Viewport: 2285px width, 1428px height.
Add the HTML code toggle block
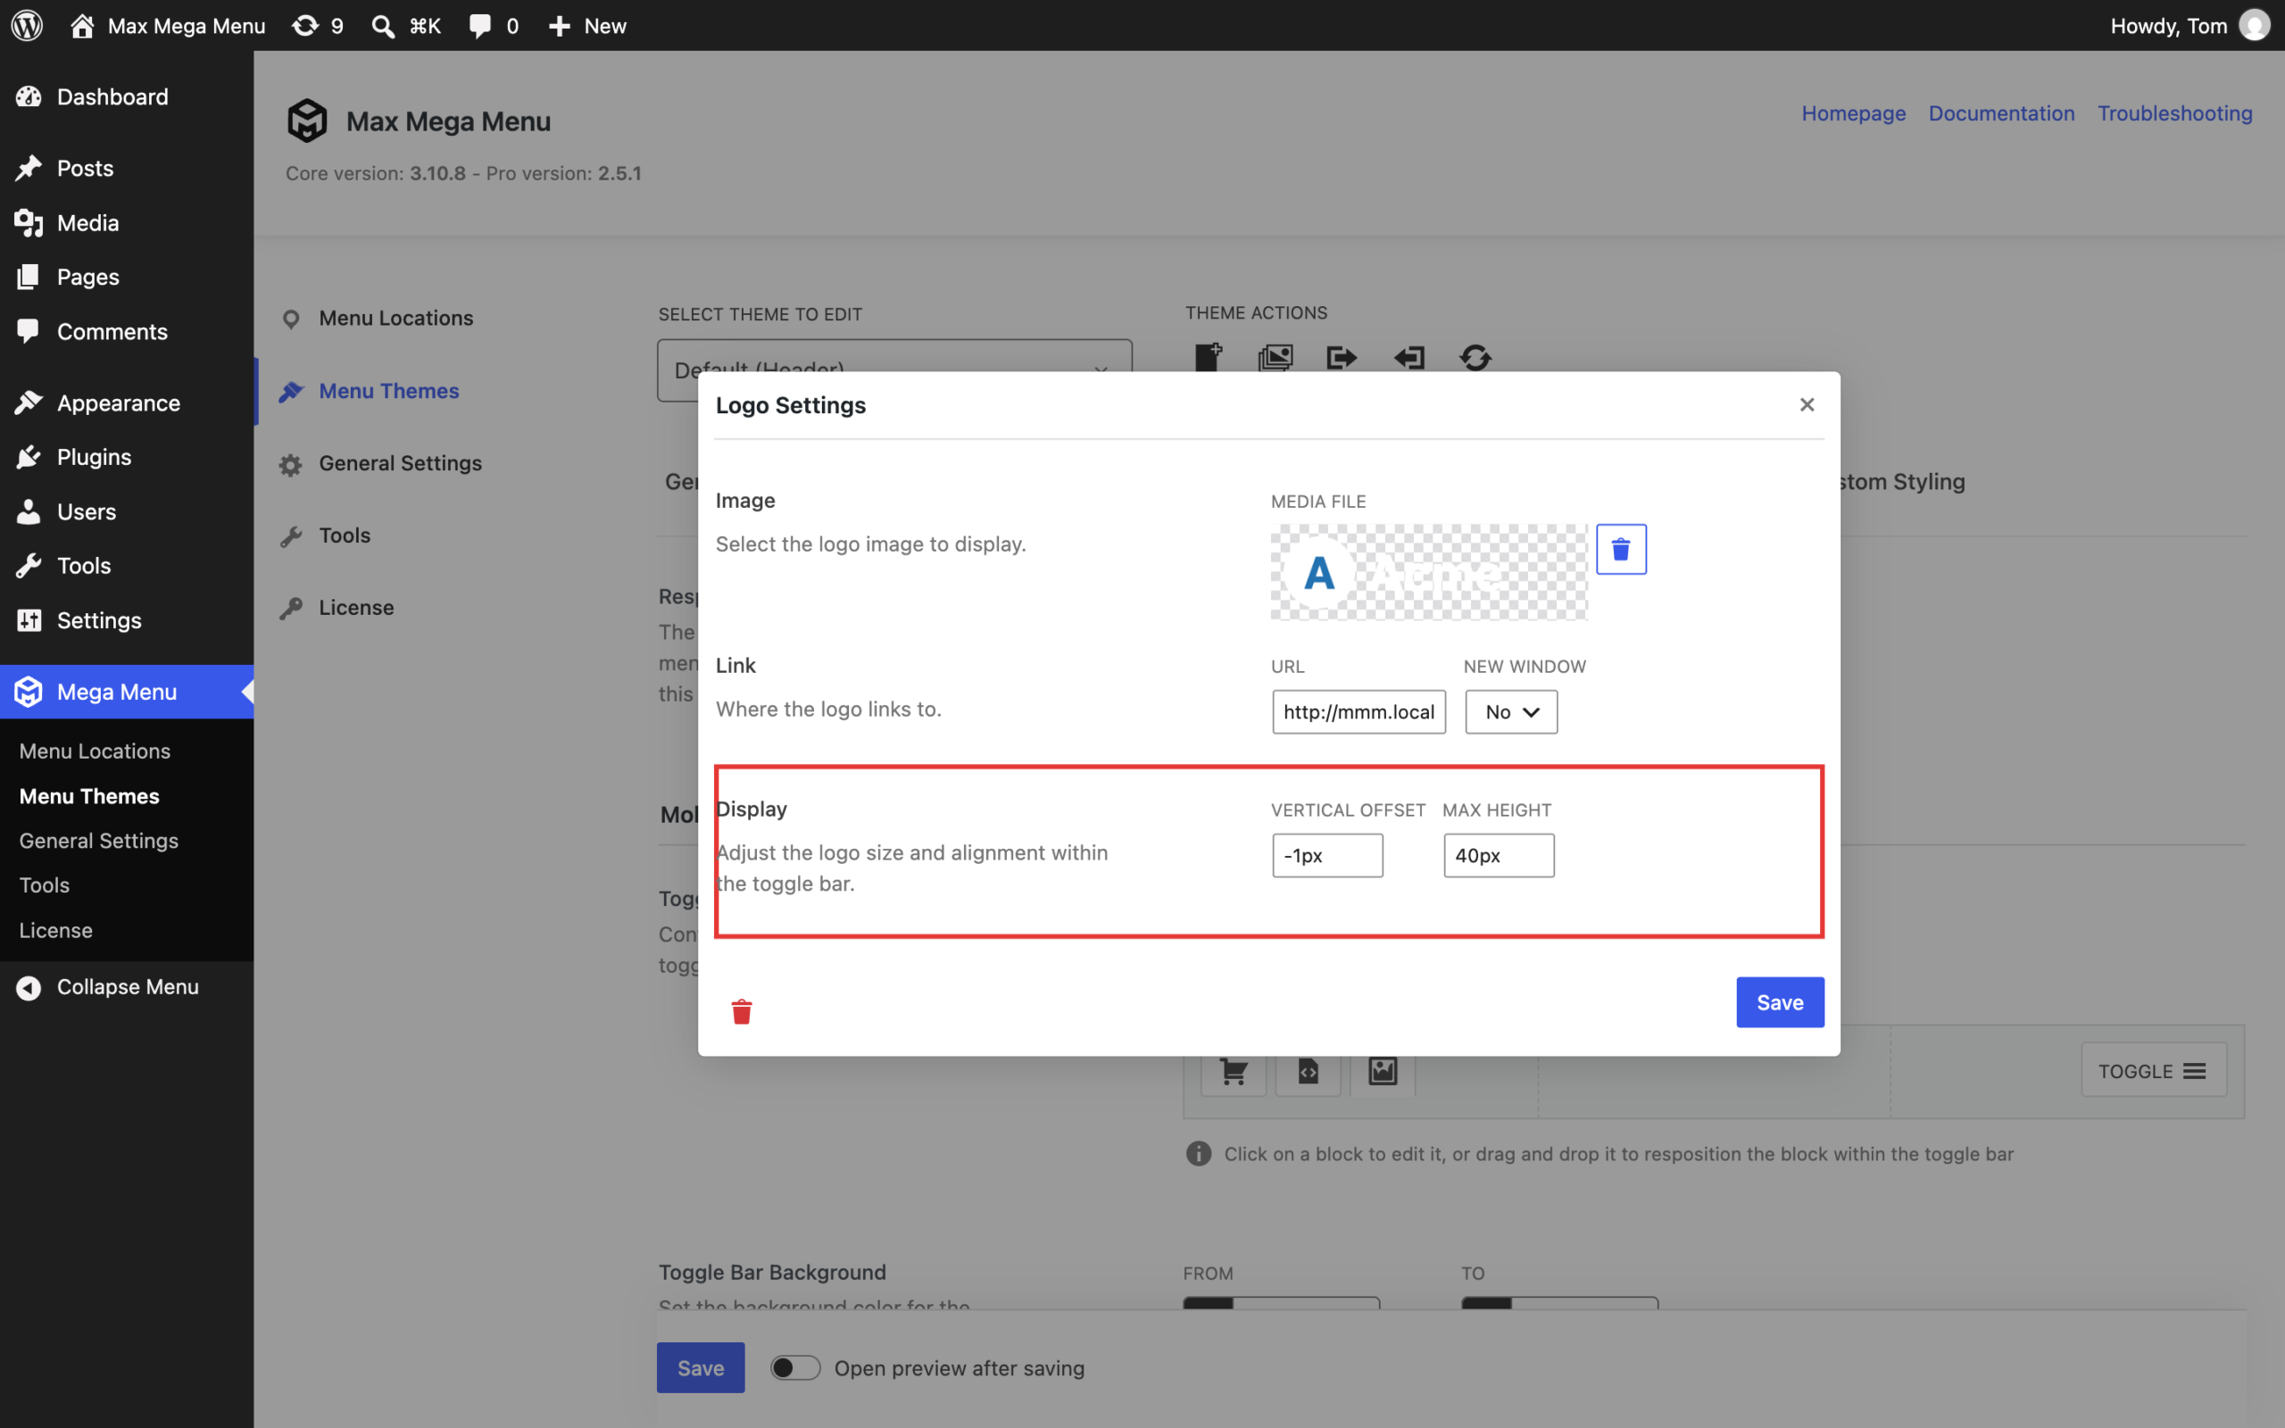pos(1308,1071)
